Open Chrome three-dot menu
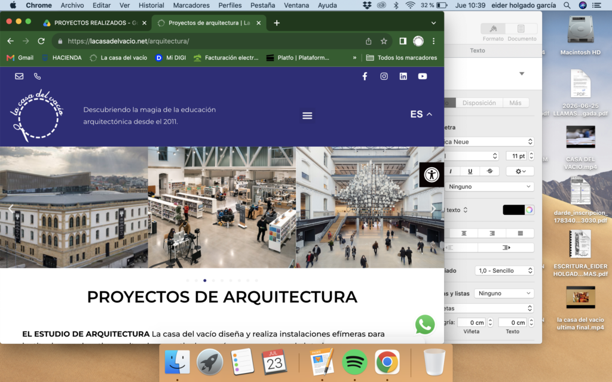The width and height of the screenshot is (612, 382). (434, 41)
